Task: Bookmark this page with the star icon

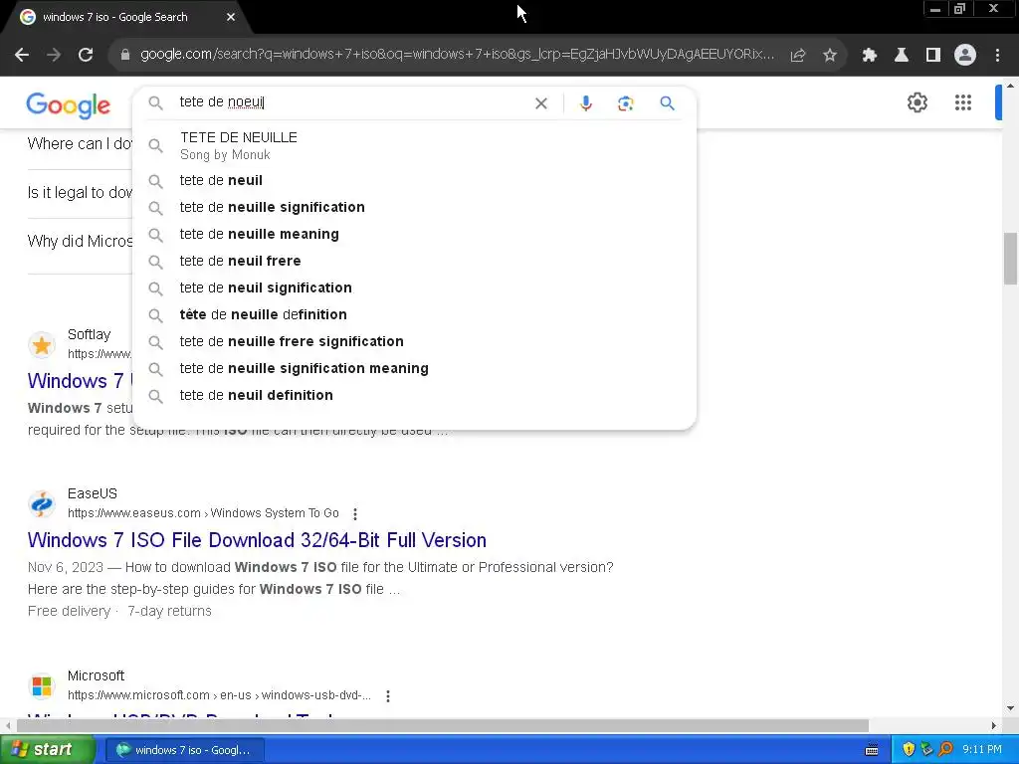Action: click(x=830, y=56)
